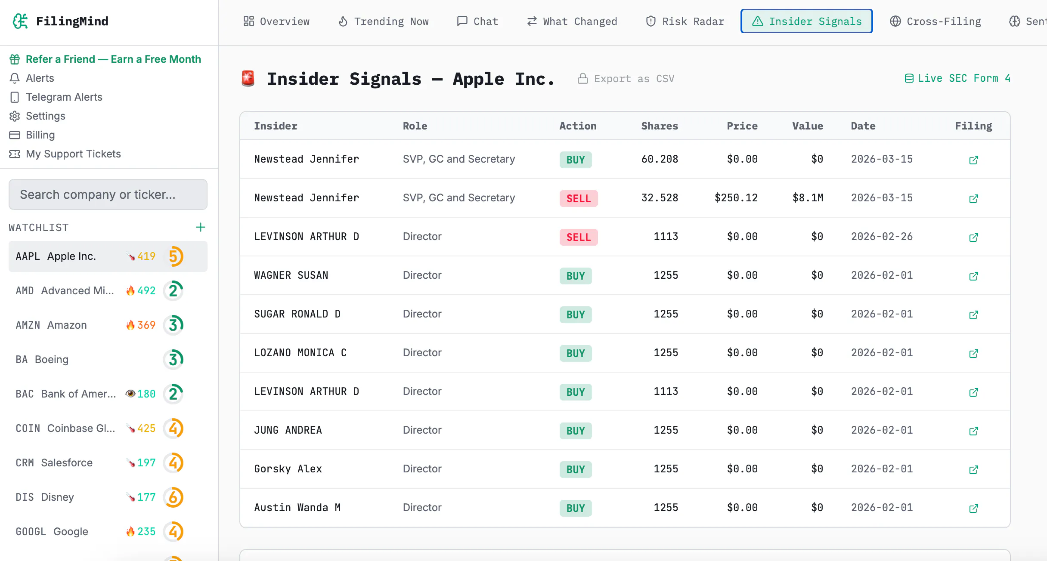Click the Value column header
Screen dimensions: 1047x561
coord(808,126)
